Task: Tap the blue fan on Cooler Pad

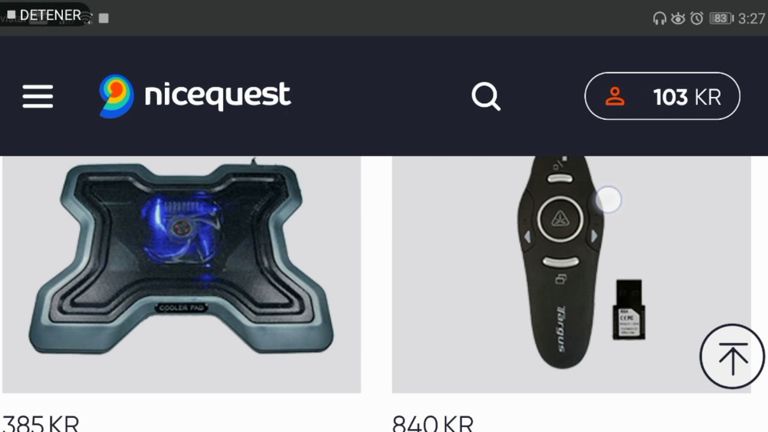Action: coord(182,227)
